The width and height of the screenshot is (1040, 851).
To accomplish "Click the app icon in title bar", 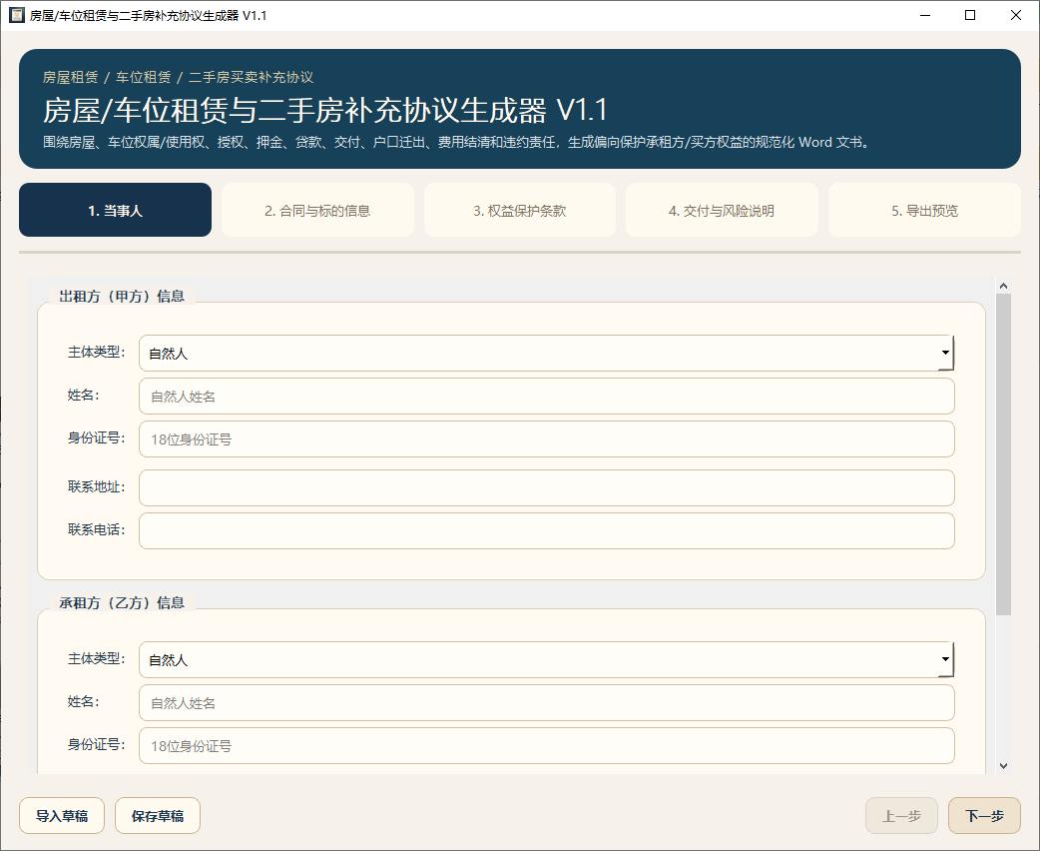I will tap(17, 15).
